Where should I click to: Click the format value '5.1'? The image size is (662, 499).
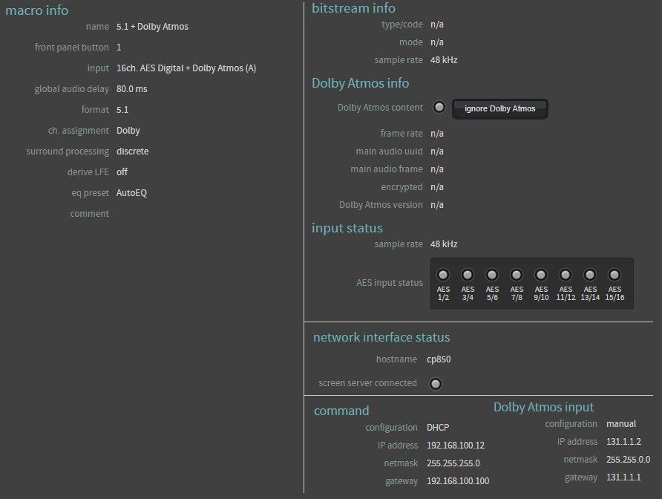pos(122,110)
